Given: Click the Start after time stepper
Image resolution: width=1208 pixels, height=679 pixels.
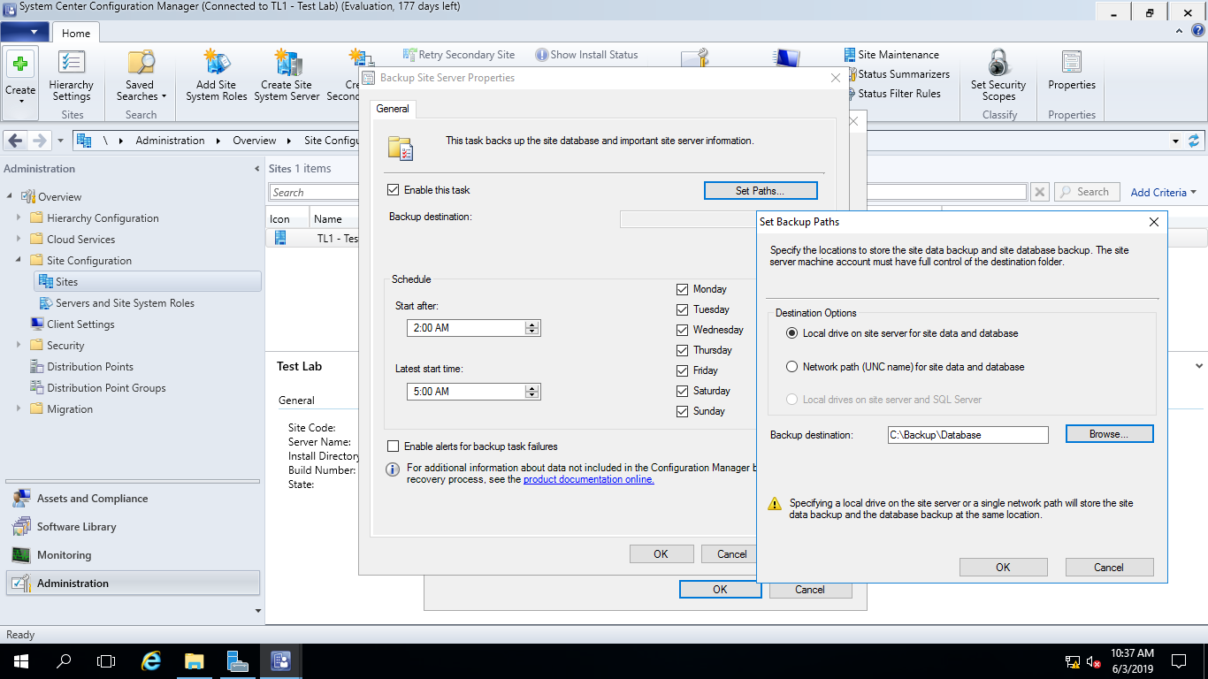Looking at the screenshot, I should point(531,328).
